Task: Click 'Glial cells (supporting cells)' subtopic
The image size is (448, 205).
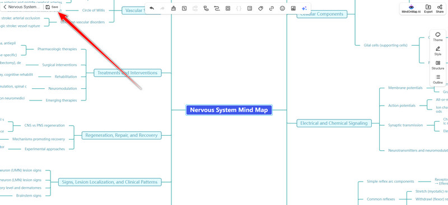Action: pos(385,45)
